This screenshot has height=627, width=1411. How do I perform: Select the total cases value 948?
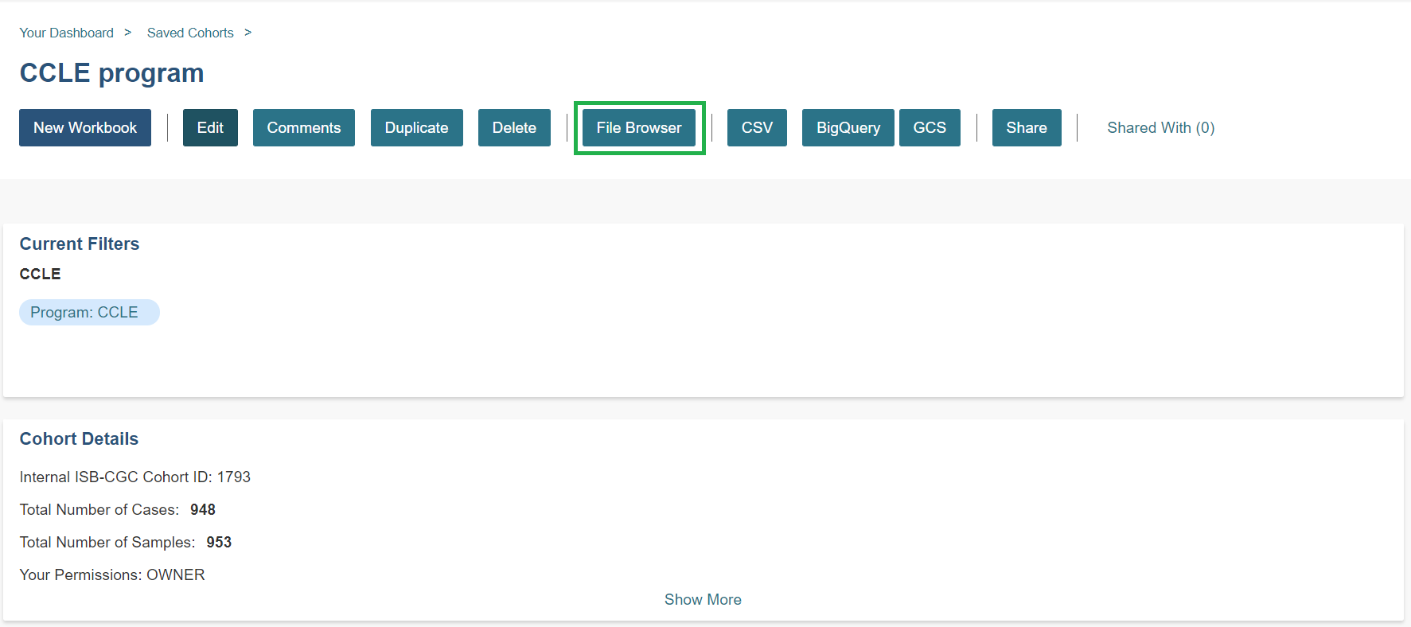pyautogui.click(x=203, y=509)
